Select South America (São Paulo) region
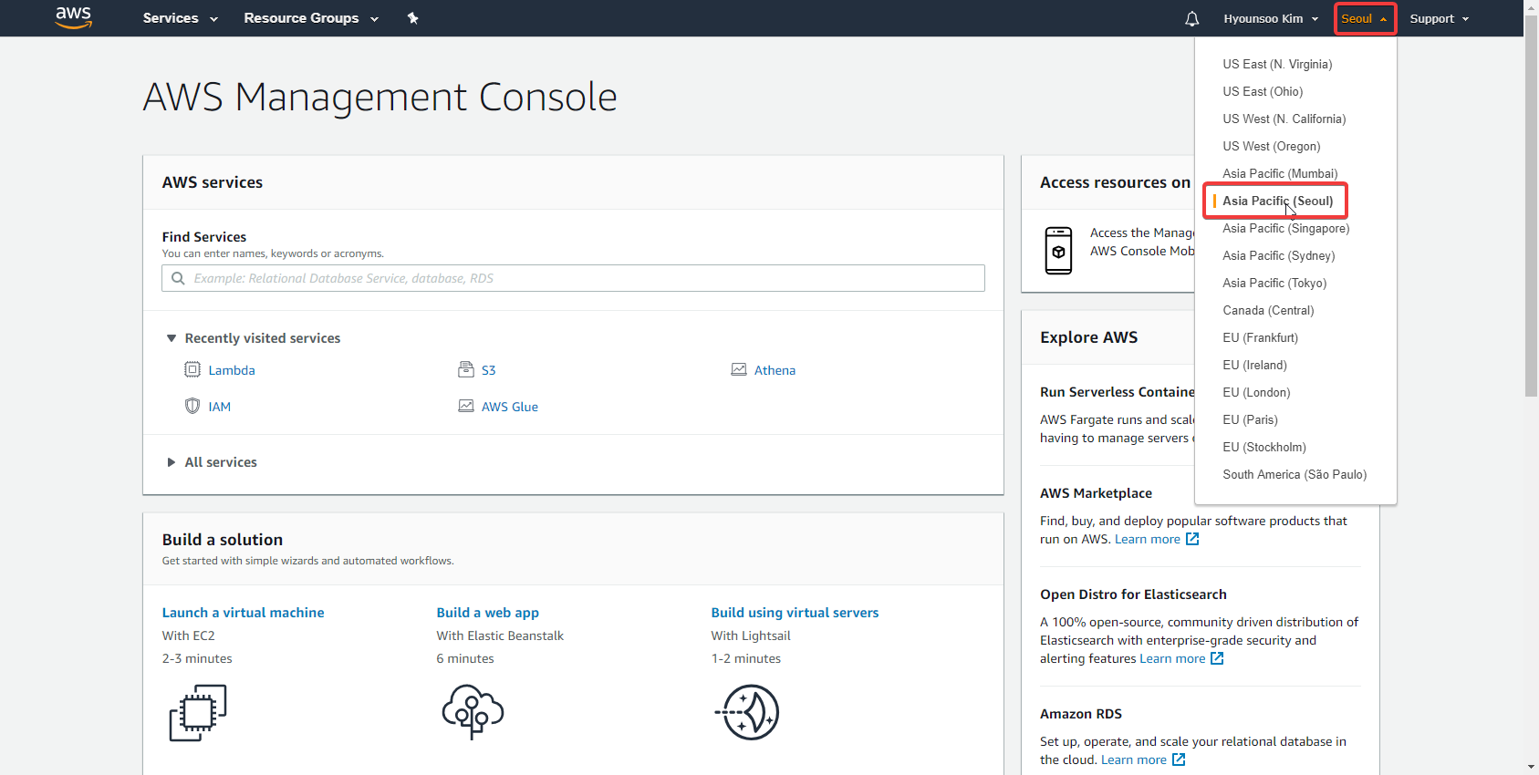Screen dimensions: 1539x775 point(1295,474)
